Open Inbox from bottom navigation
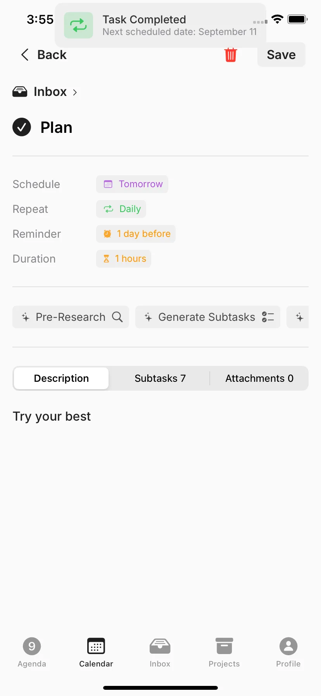Image resolution: width=321 pixels, height=696 pixels. click(160, 646)
